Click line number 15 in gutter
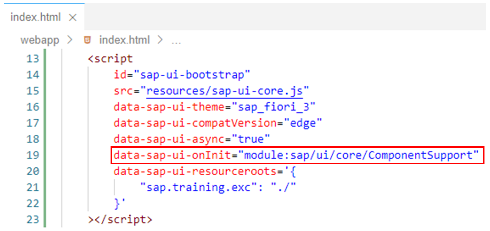The height and width of the screenshot is (231, 490). click(33, 91)
